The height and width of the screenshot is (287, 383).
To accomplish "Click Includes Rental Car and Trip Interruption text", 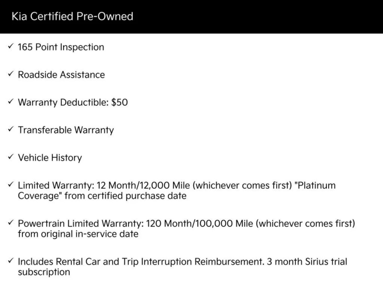I will tap(140, 262).
